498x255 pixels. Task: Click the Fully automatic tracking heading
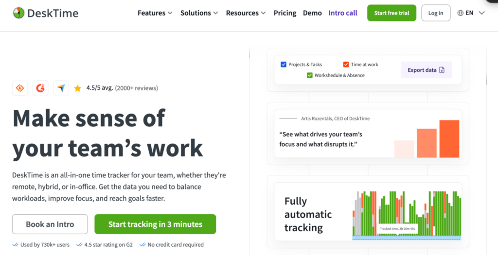[x=308, y=214]
